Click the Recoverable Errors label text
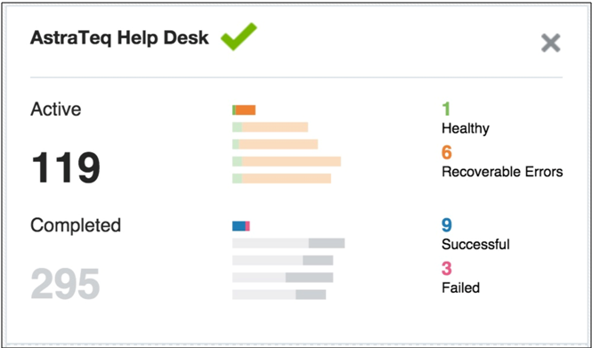This screenshot has width=592, height=348. click(502, 172)
